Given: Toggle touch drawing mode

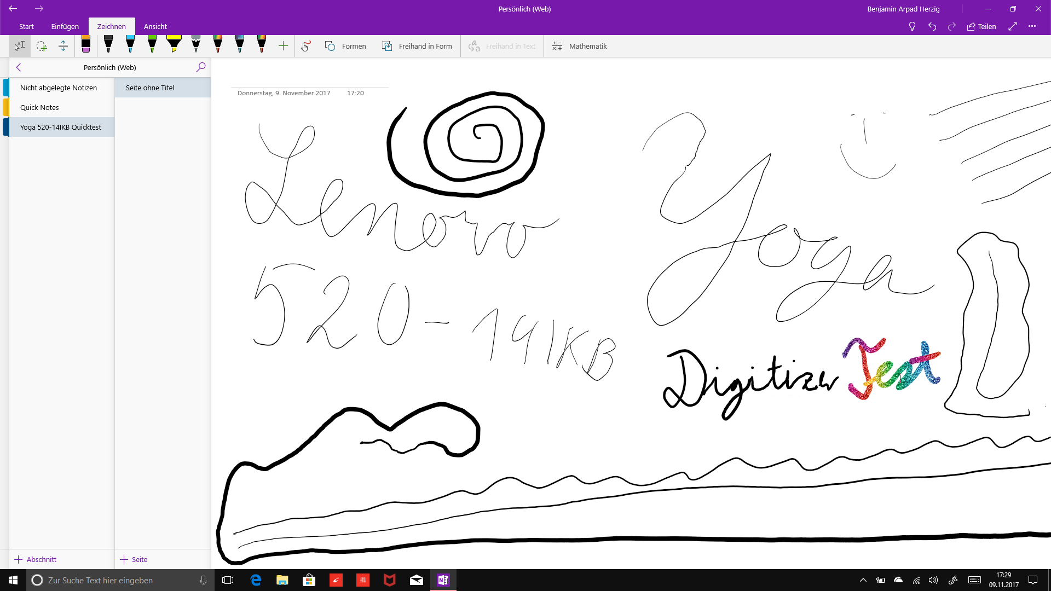Looking at the screenshot, I should pos(306,46).
